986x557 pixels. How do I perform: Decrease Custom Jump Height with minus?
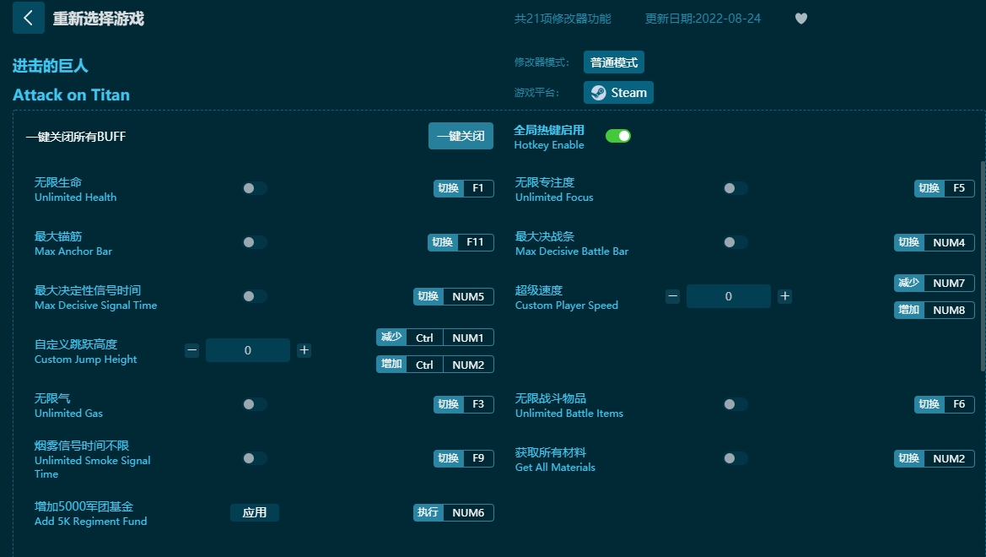(x=191, y=350)
